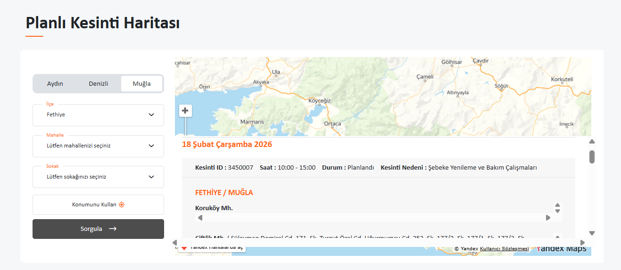Click the down arrow of outage list scrollbar
621x270 pixels.
point(592,233)
